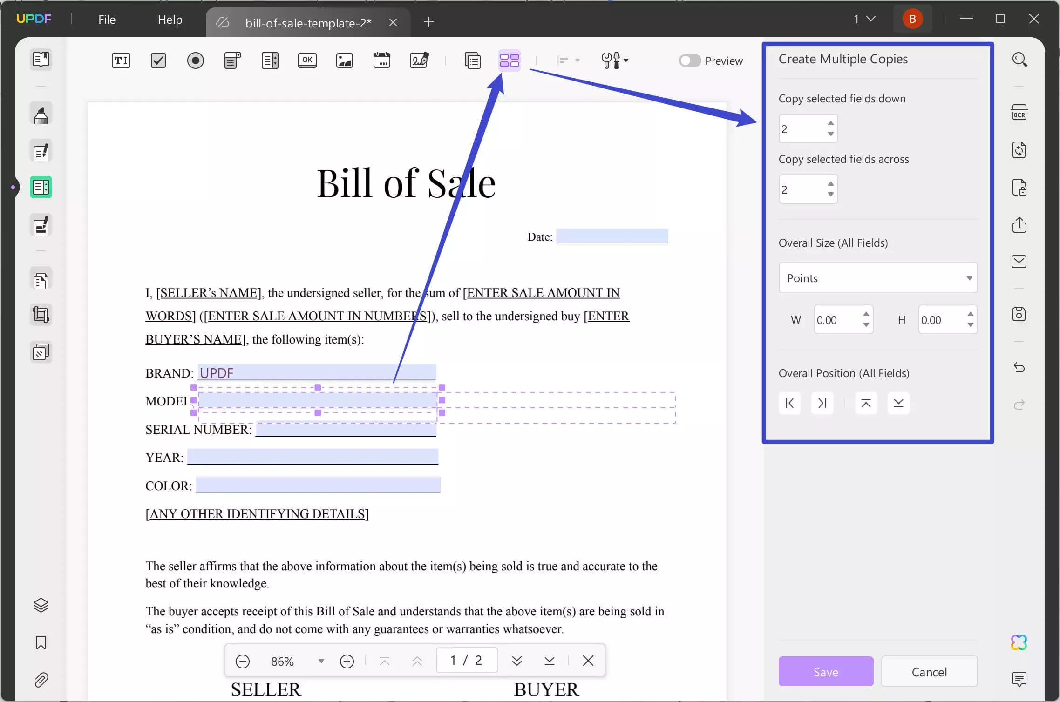Viewport: 1060px width, 702px height.
Task: Click the File menu
Action: (x=107, y=20)
